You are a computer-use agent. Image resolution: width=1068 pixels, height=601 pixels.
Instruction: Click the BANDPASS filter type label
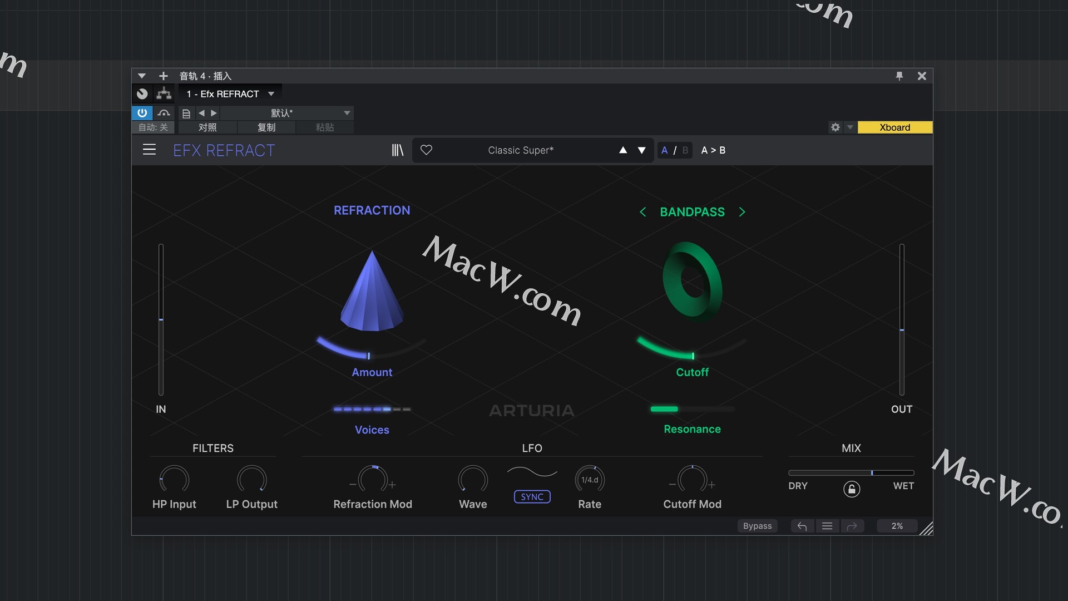pos(692,212)
